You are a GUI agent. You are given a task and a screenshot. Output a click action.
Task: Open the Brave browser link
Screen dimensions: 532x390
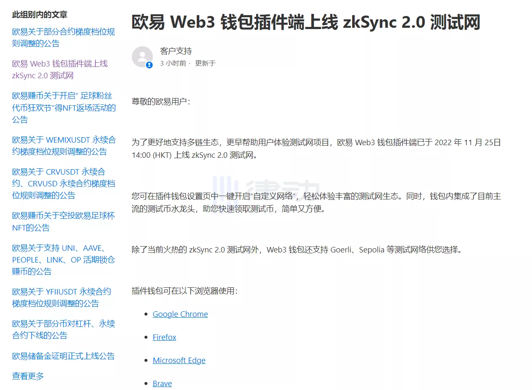click(162, 384)
